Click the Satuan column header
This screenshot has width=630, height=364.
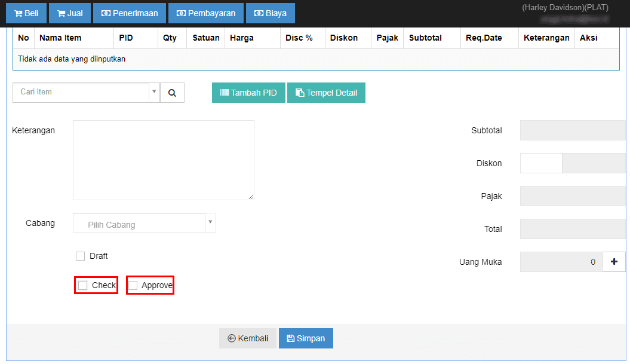[205, 38]
